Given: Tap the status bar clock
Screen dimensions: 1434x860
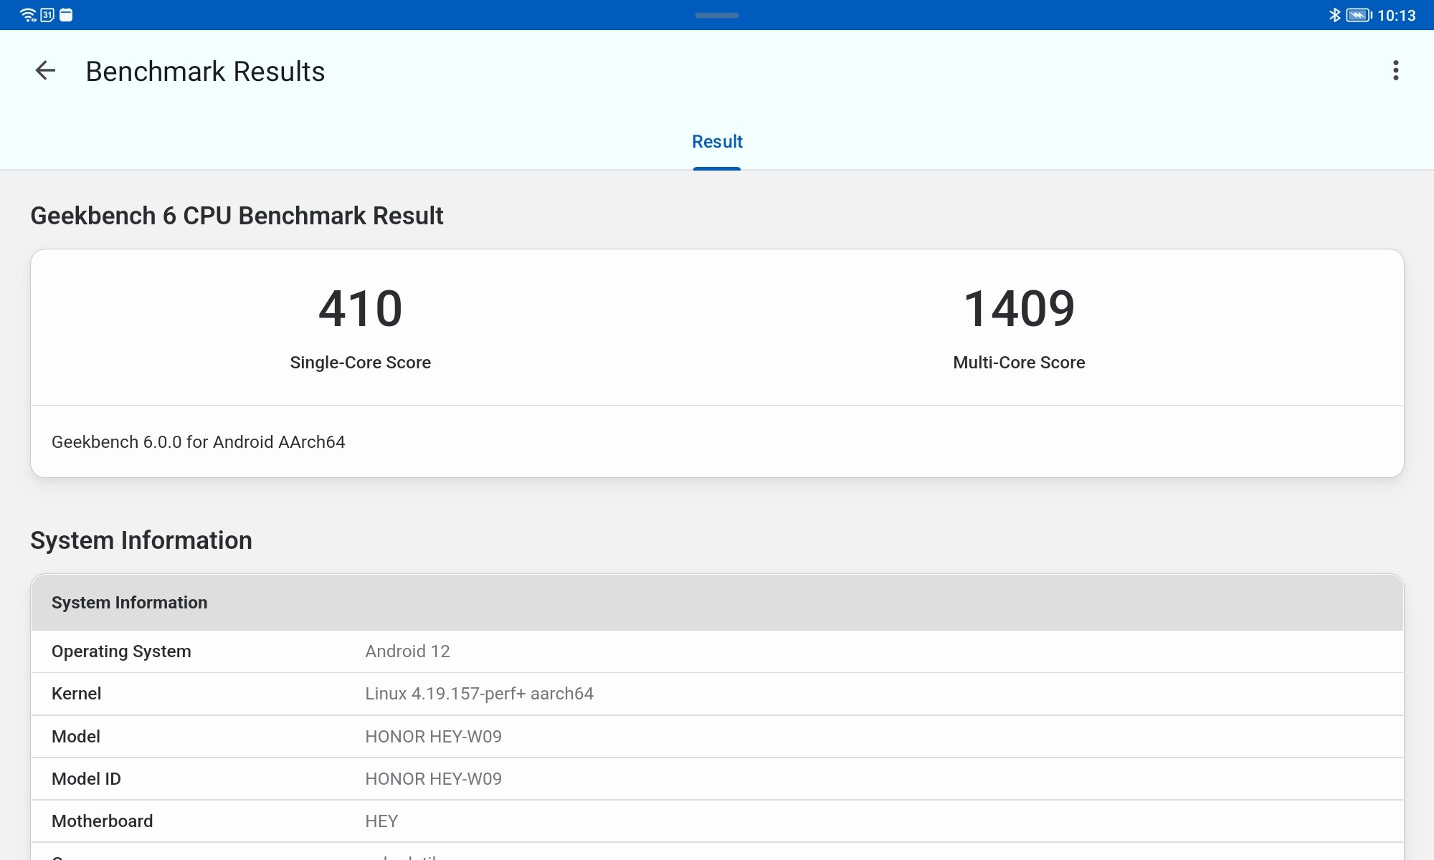Looking at the screenshot, I should [x=1396, y=15].
